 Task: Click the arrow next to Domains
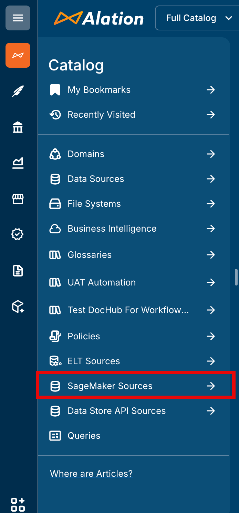coord(210,154)
